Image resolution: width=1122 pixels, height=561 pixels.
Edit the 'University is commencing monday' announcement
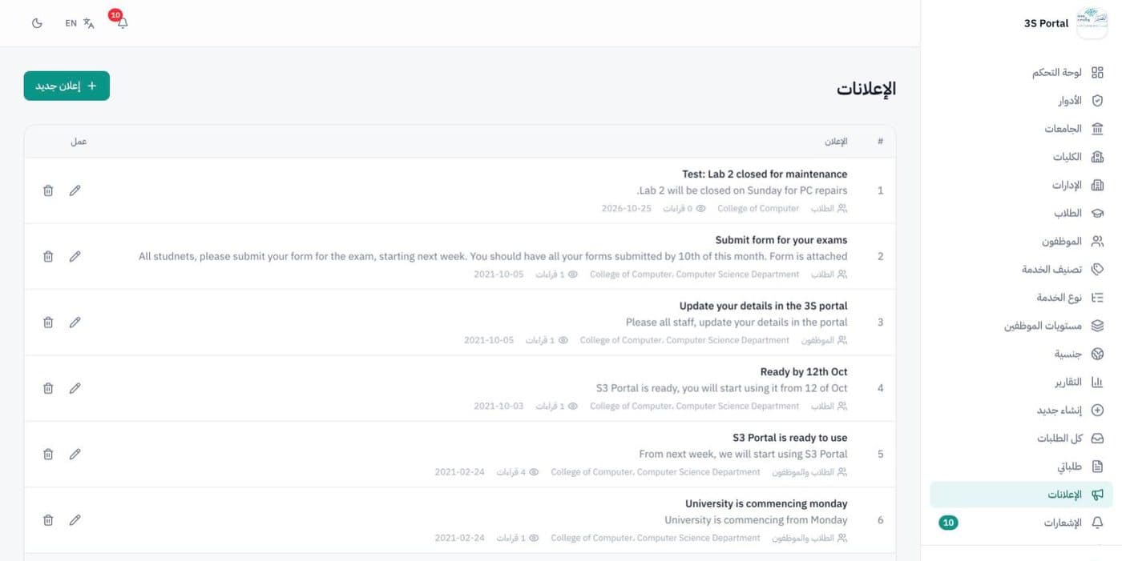pos(75,520)
